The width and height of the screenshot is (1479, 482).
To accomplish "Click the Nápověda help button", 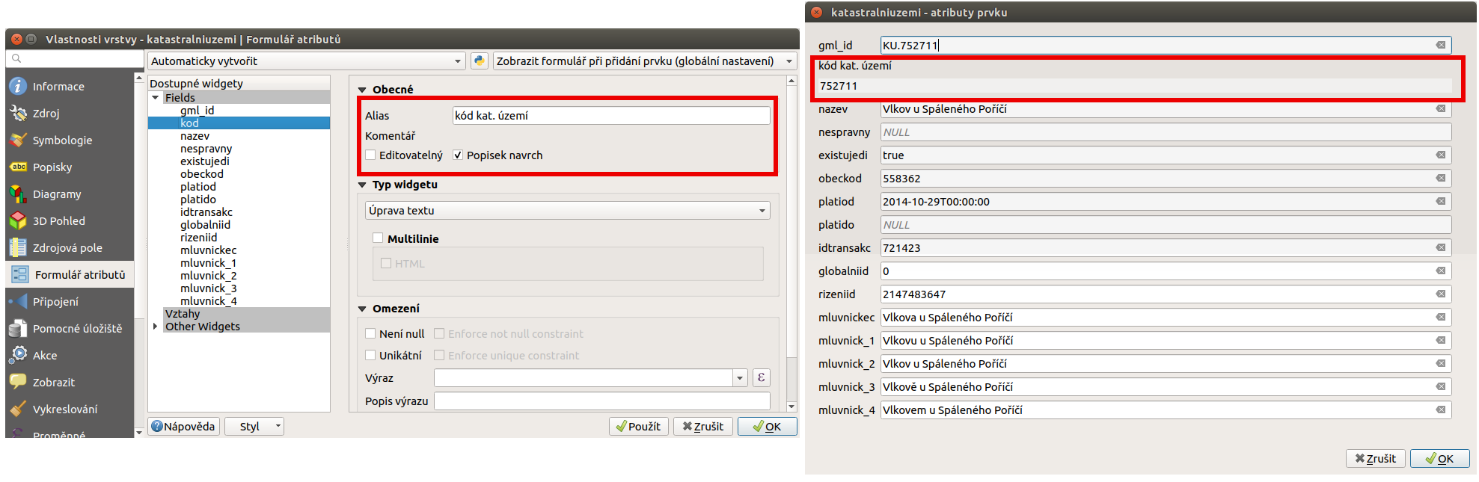I will (x=183, y=427).
